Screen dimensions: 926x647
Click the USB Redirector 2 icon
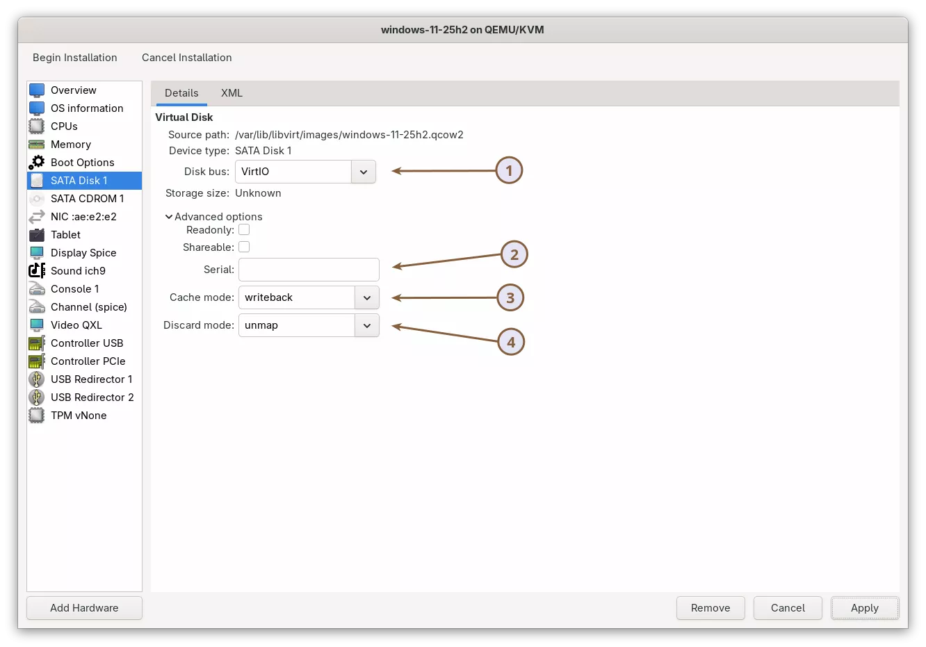pyautogui.click(x=37, y=398)
